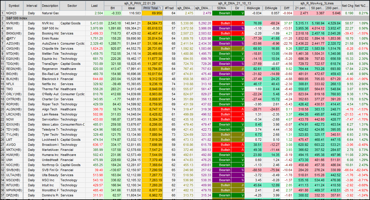The width and height of the screenshot is (370, 200).
Task: Click the Net %Chg value 8.21%
Action: coord(362,13)
